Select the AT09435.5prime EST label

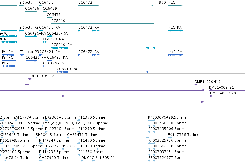[25, 123]
